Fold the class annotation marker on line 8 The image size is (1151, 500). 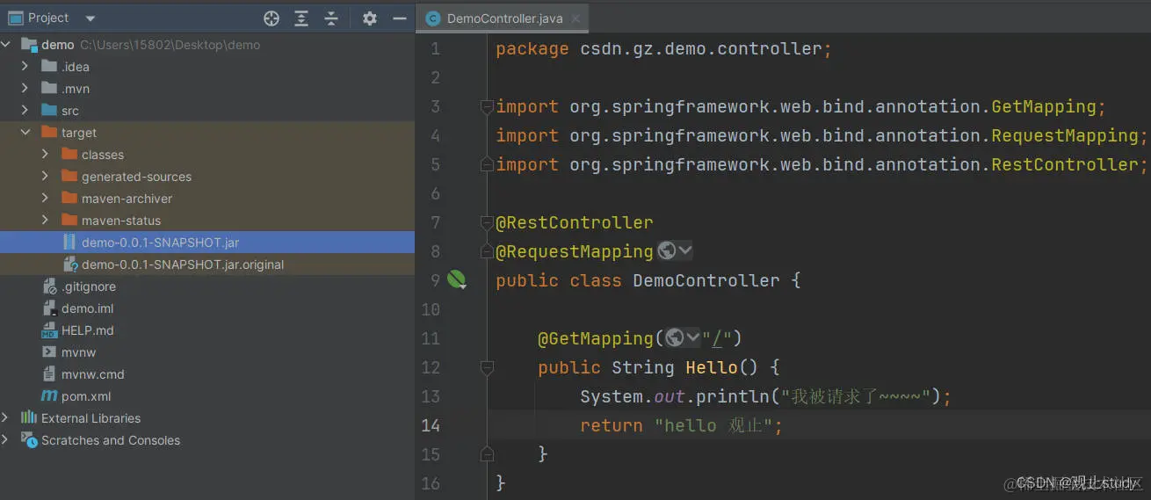487,251
